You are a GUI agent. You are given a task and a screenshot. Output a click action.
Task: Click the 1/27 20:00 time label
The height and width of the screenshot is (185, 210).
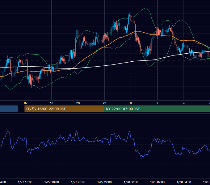click(x=78, y=182)
